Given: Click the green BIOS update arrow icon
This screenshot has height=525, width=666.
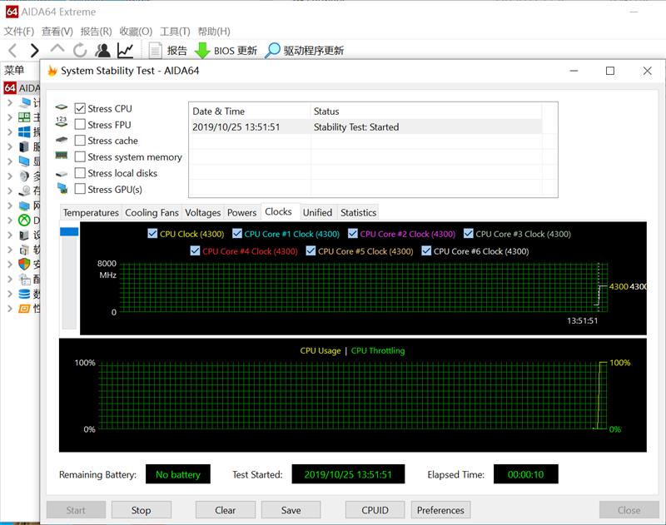Looking at the screenshot, I should pyautogui.click(x=202, y=51).
